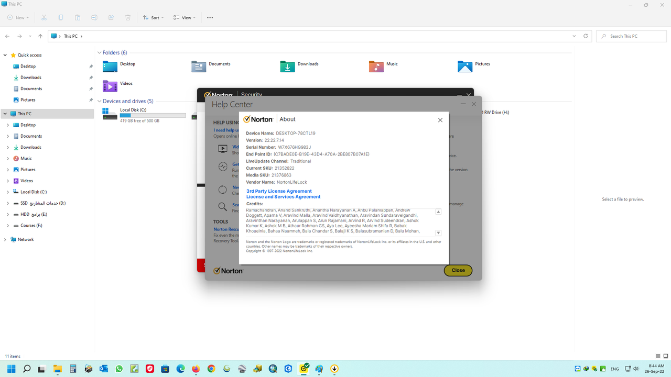
Task: Open the New menu in File Explorer
Action: [17, 17]
